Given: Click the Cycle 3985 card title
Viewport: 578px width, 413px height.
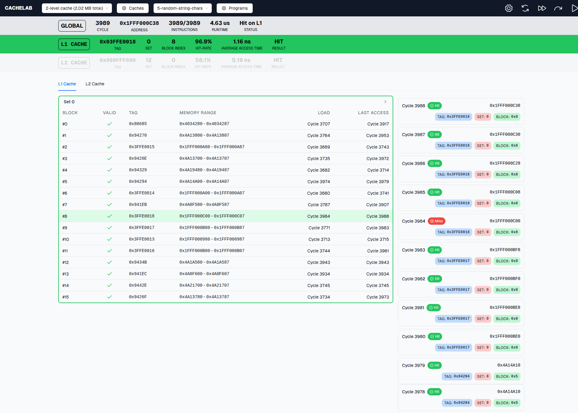Looking at the screenshot, I should (414, 192).
